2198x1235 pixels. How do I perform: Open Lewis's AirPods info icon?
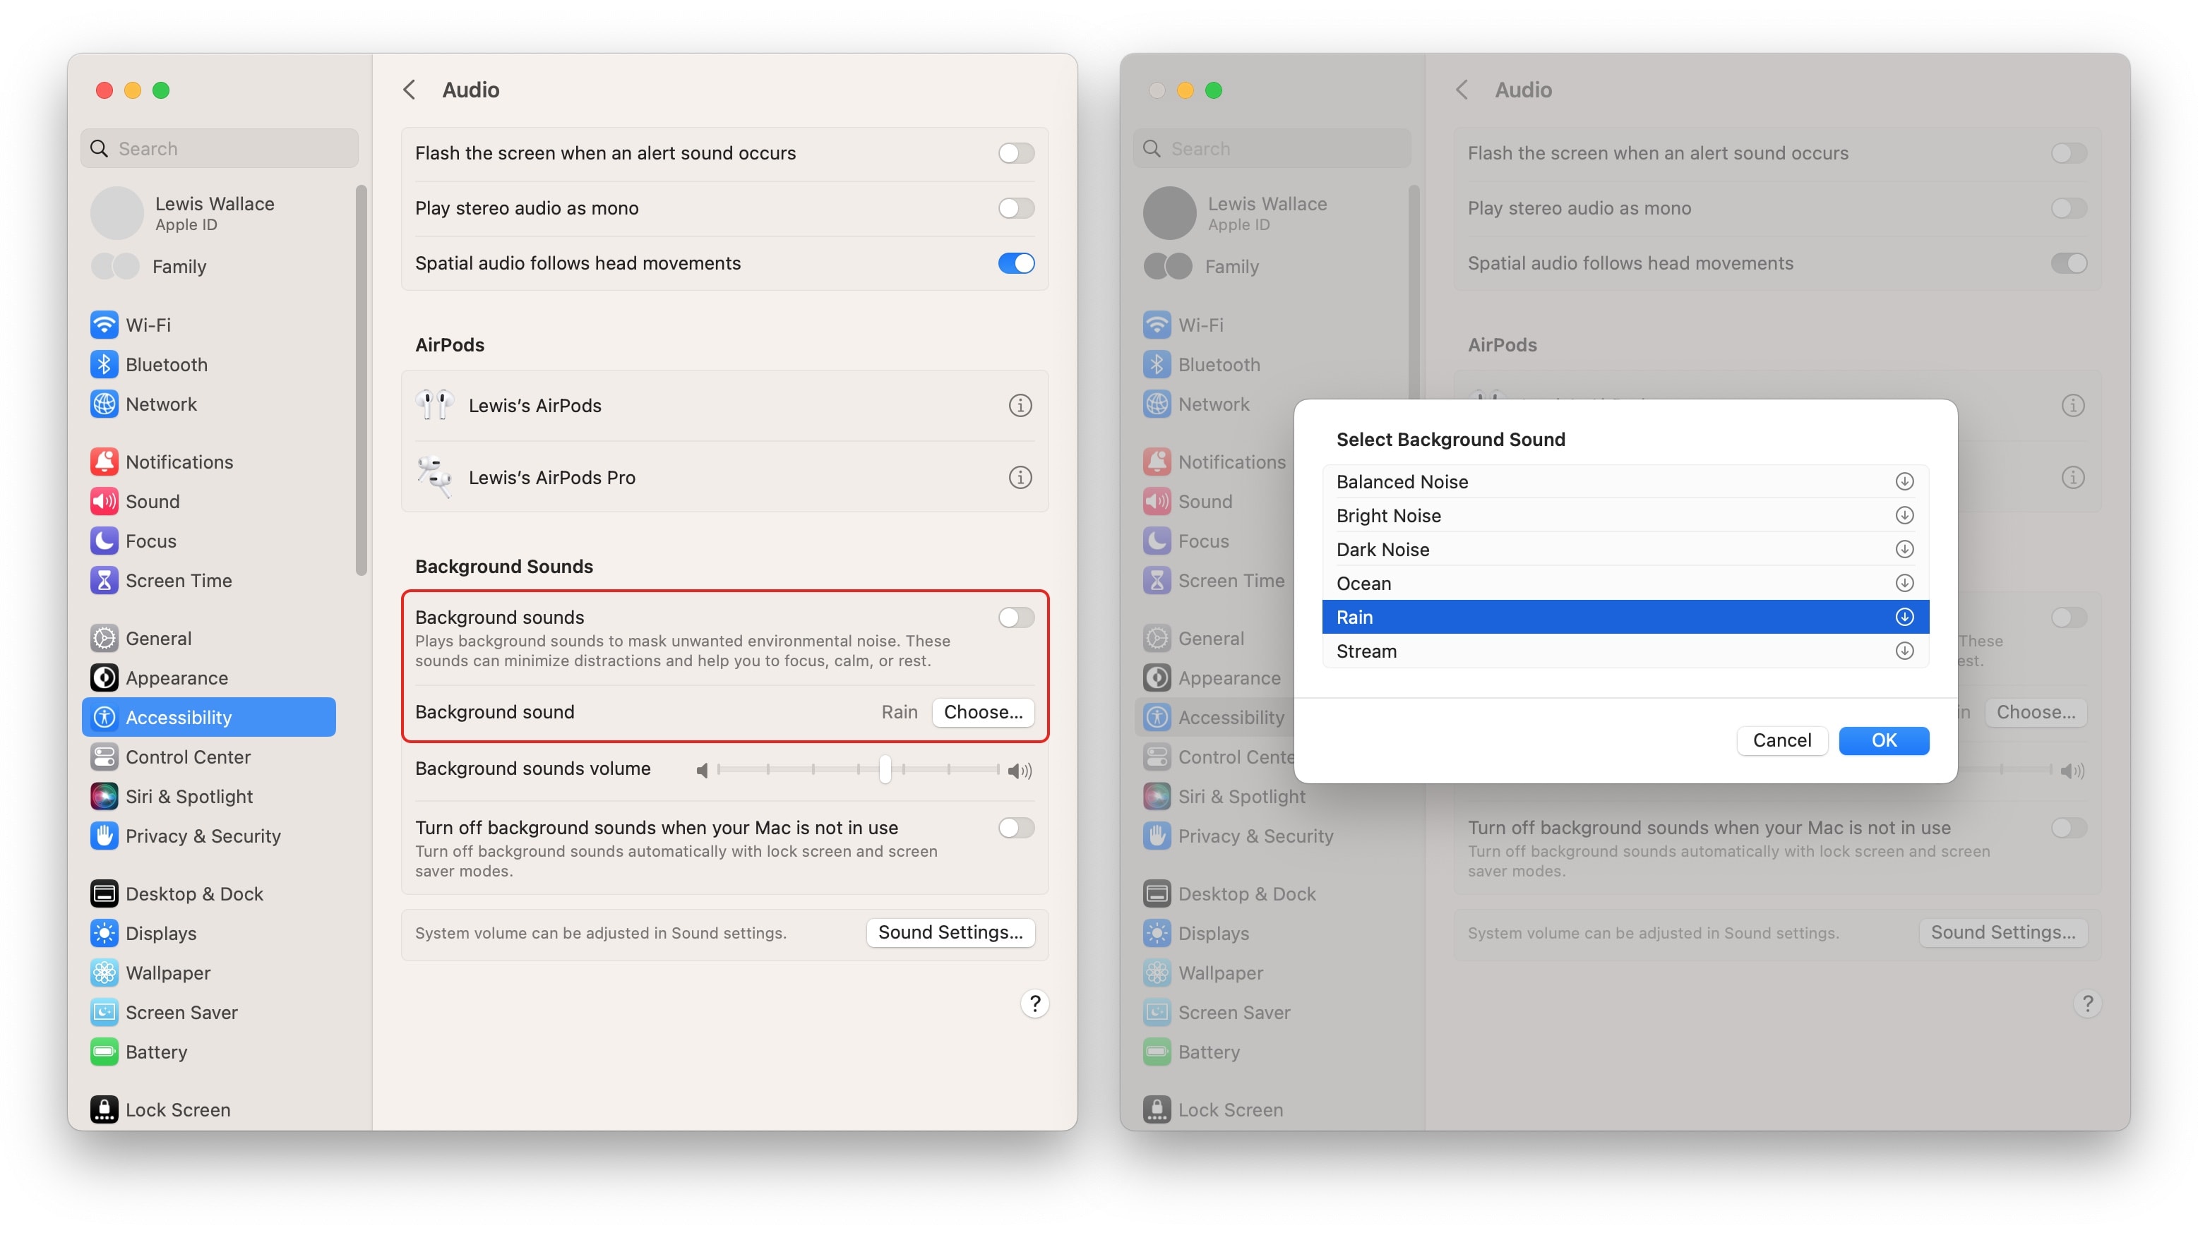pyautogui.click(x=1020, y=405)
